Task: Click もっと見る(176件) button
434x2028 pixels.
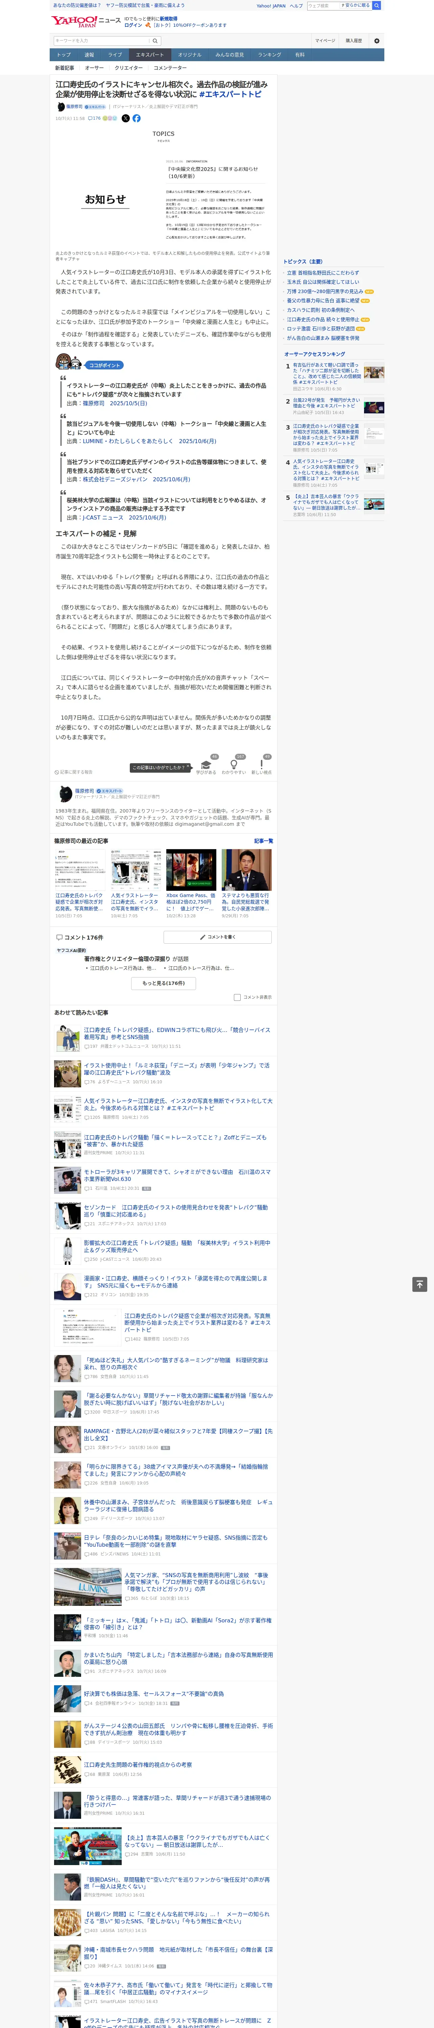Action: (x=164, y=983)
